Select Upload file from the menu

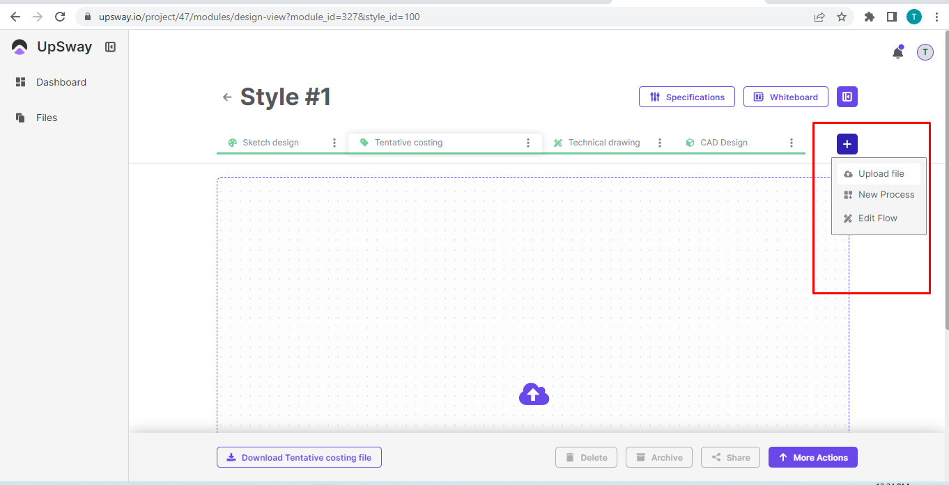pyautogui.click(x=880, y=174)
